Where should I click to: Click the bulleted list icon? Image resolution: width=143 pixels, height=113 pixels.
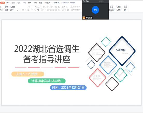(x=48, y=7)
